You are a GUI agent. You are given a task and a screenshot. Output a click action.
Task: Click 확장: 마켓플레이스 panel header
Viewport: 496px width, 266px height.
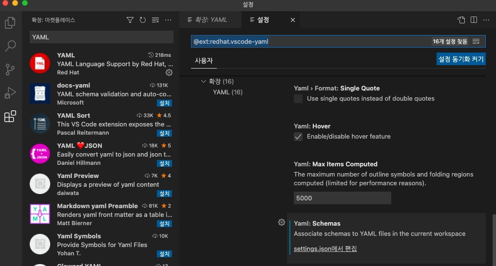tap(53, 20)
